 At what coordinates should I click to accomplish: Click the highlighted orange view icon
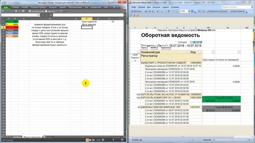[x=137, y=15]
